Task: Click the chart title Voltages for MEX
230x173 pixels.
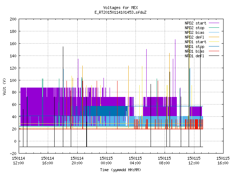Action: (x=120, y=8)
